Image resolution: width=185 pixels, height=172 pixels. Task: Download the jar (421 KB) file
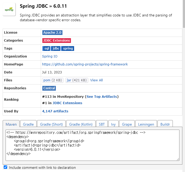77,80
